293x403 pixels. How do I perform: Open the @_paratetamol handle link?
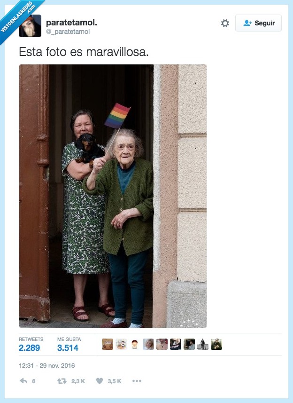click(68, 32)
